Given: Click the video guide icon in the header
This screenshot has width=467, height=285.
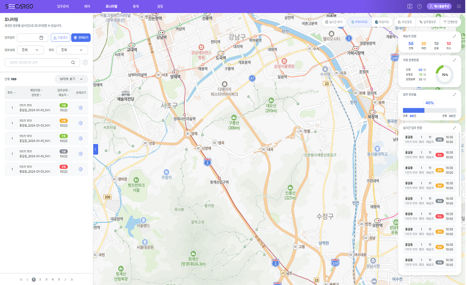Looking at the screenshot, I should [x=410, y=6].
